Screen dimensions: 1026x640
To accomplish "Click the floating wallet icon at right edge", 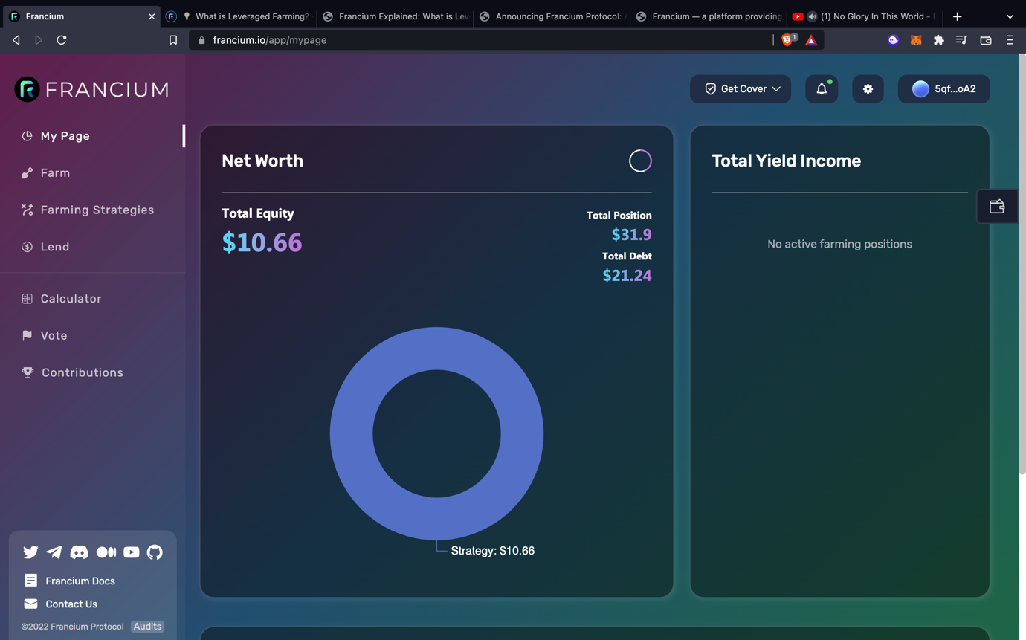I will 997,207.
